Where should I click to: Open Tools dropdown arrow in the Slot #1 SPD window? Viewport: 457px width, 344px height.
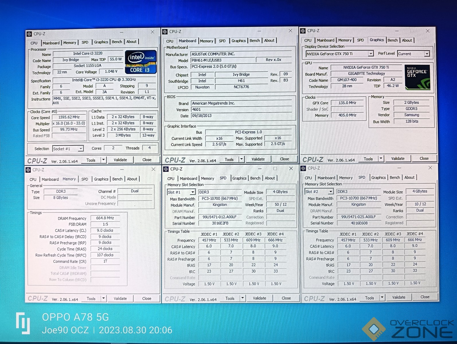click(x=242, y=298)
